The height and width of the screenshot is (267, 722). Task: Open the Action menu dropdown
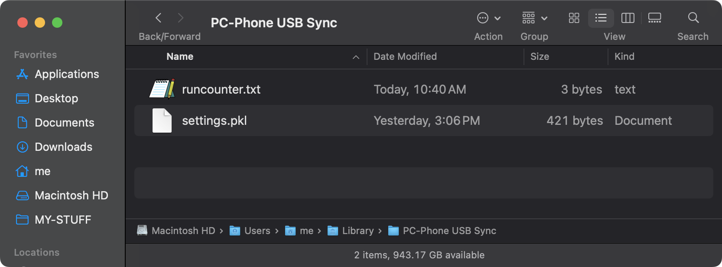[488, 18]
